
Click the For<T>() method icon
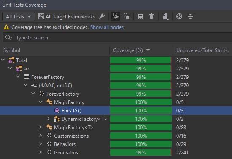[x=57, y=110]
